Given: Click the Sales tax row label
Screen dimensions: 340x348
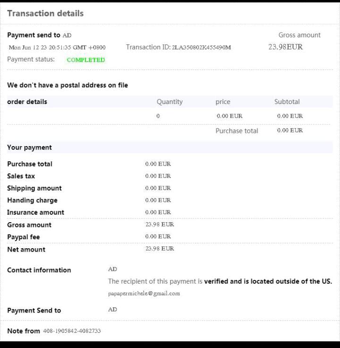Looking at the screenshot, I should point(21,176).
